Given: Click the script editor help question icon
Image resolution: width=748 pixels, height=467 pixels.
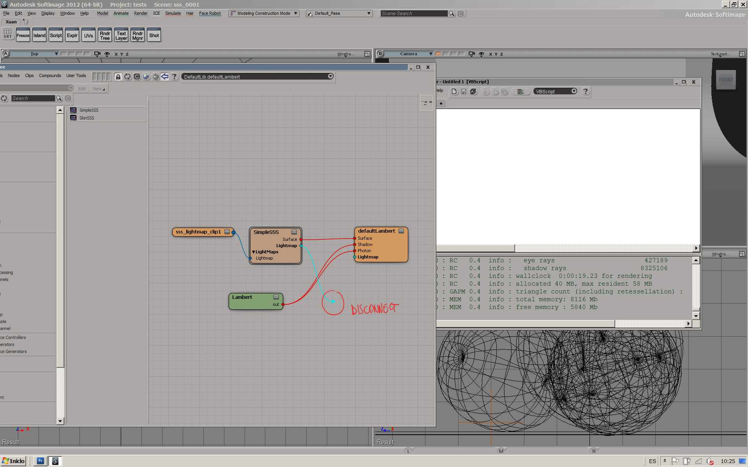Looking at the screenshot, I should (x=586, y=91).
